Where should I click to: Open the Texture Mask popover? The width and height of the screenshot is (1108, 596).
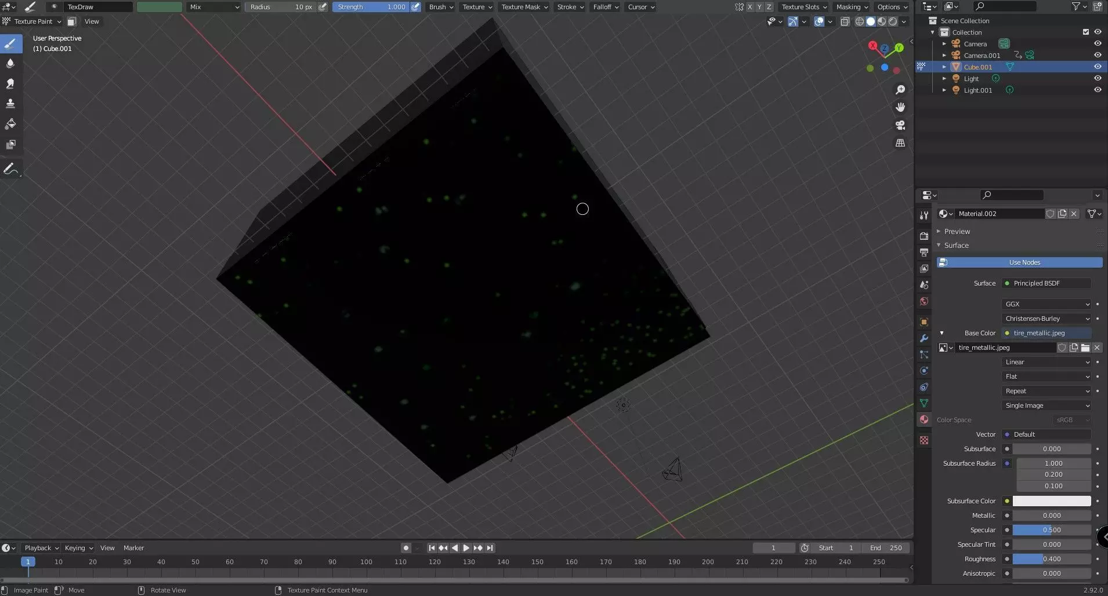click(x=524, y=7)
